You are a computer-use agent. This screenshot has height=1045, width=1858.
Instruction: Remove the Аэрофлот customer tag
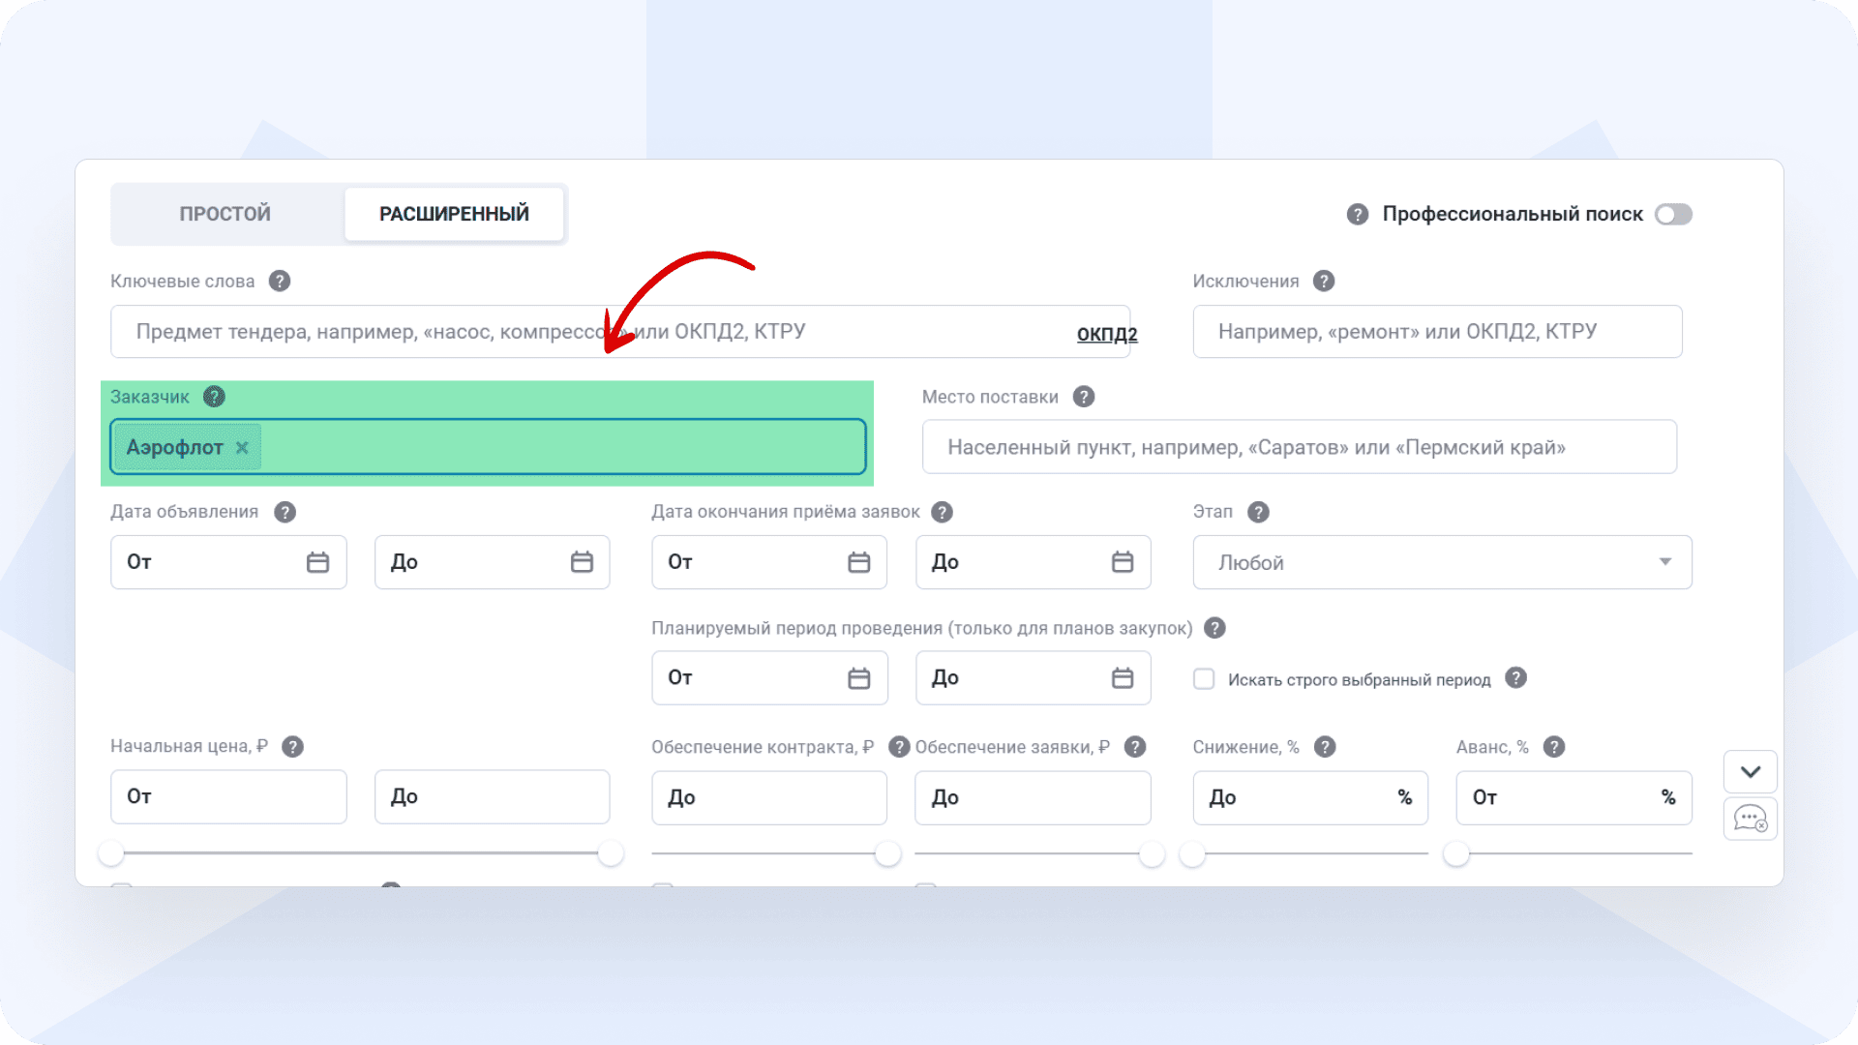tap(242, 447)
